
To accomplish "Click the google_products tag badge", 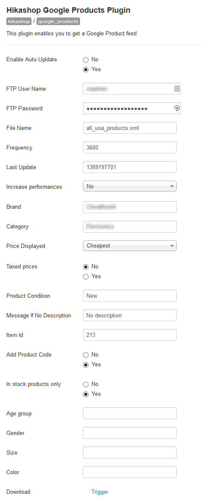I will [x=58, y=22].
